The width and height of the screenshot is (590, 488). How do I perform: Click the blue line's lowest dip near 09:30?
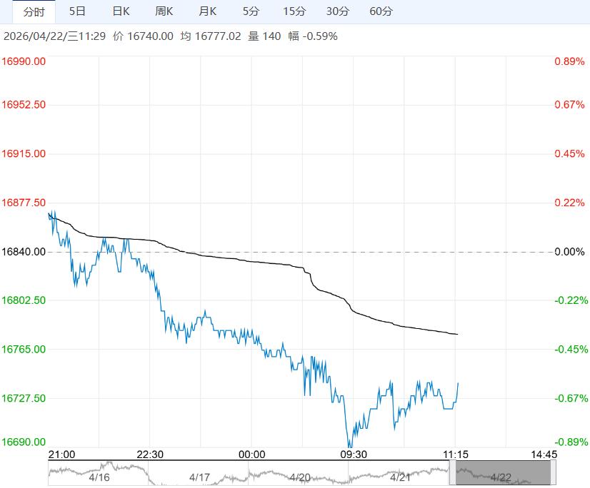[x=350, y=447]
